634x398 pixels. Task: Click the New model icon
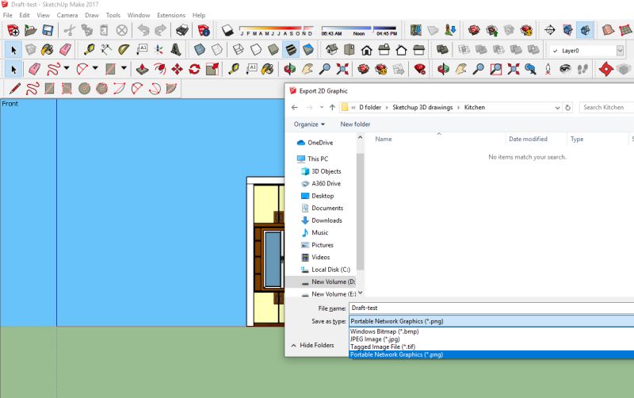tap(13, 30)
